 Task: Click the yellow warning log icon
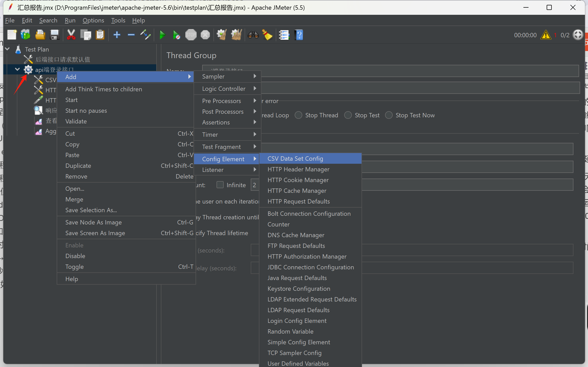[x=546, y=35]
